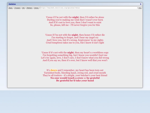Click the line "So, please, kill me - I'll never forgive you for this"

(x=75, y=25)
